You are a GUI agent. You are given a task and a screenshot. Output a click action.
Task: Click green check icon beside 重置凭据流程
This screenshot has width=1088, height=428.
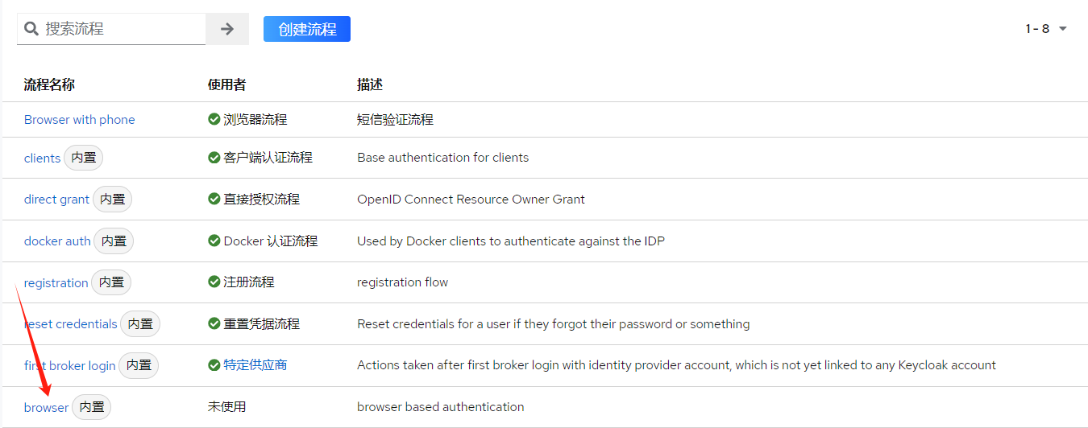[214, 323]
